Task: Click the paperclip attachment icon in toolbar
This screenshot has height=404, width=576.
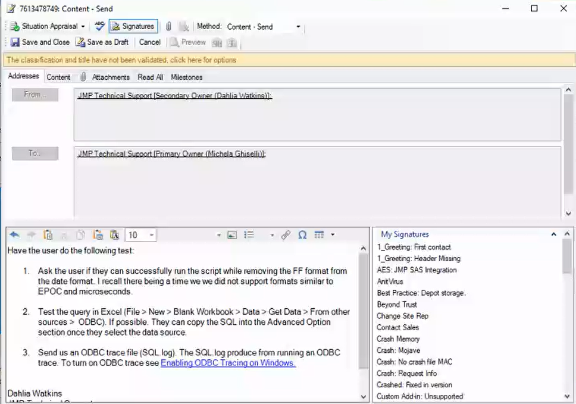Action: [168, 27]
